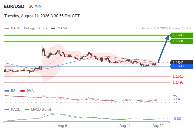Click the 1.1542 current price tag
The height and width of the screenshot is (131, 194).
[181, 62]
